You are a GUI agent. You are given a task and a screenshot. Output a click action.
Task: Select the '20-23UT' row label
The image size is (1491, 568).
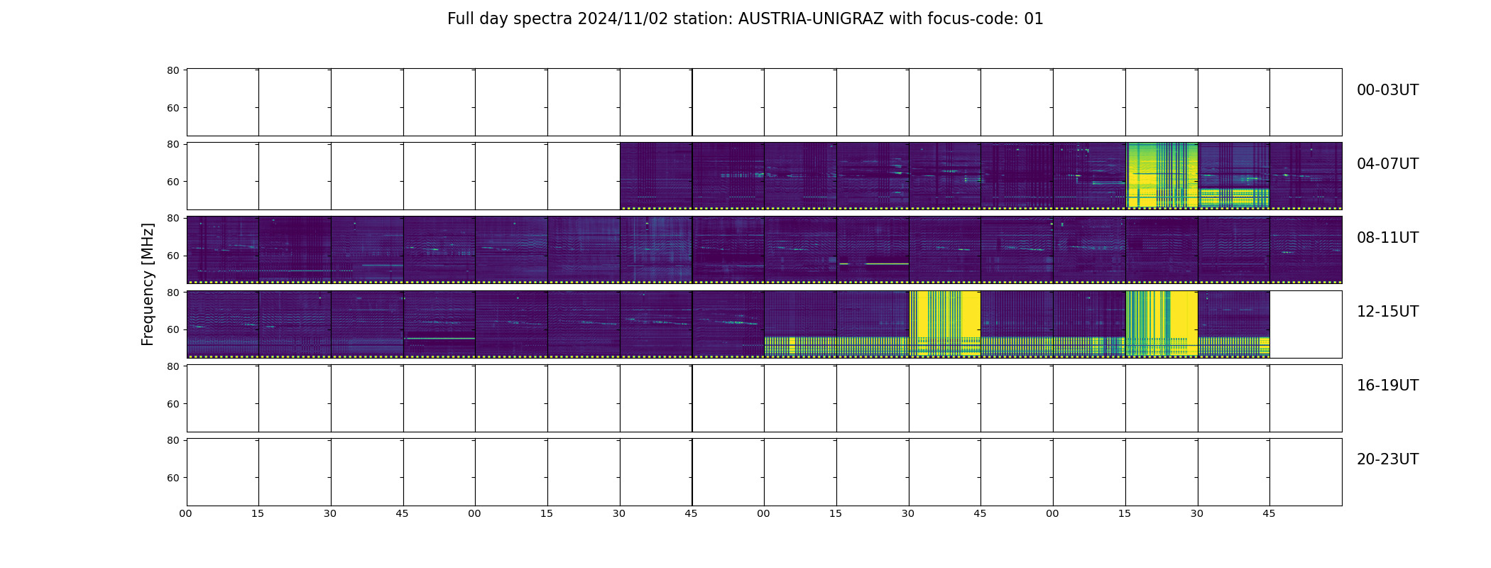[1387, 459]
